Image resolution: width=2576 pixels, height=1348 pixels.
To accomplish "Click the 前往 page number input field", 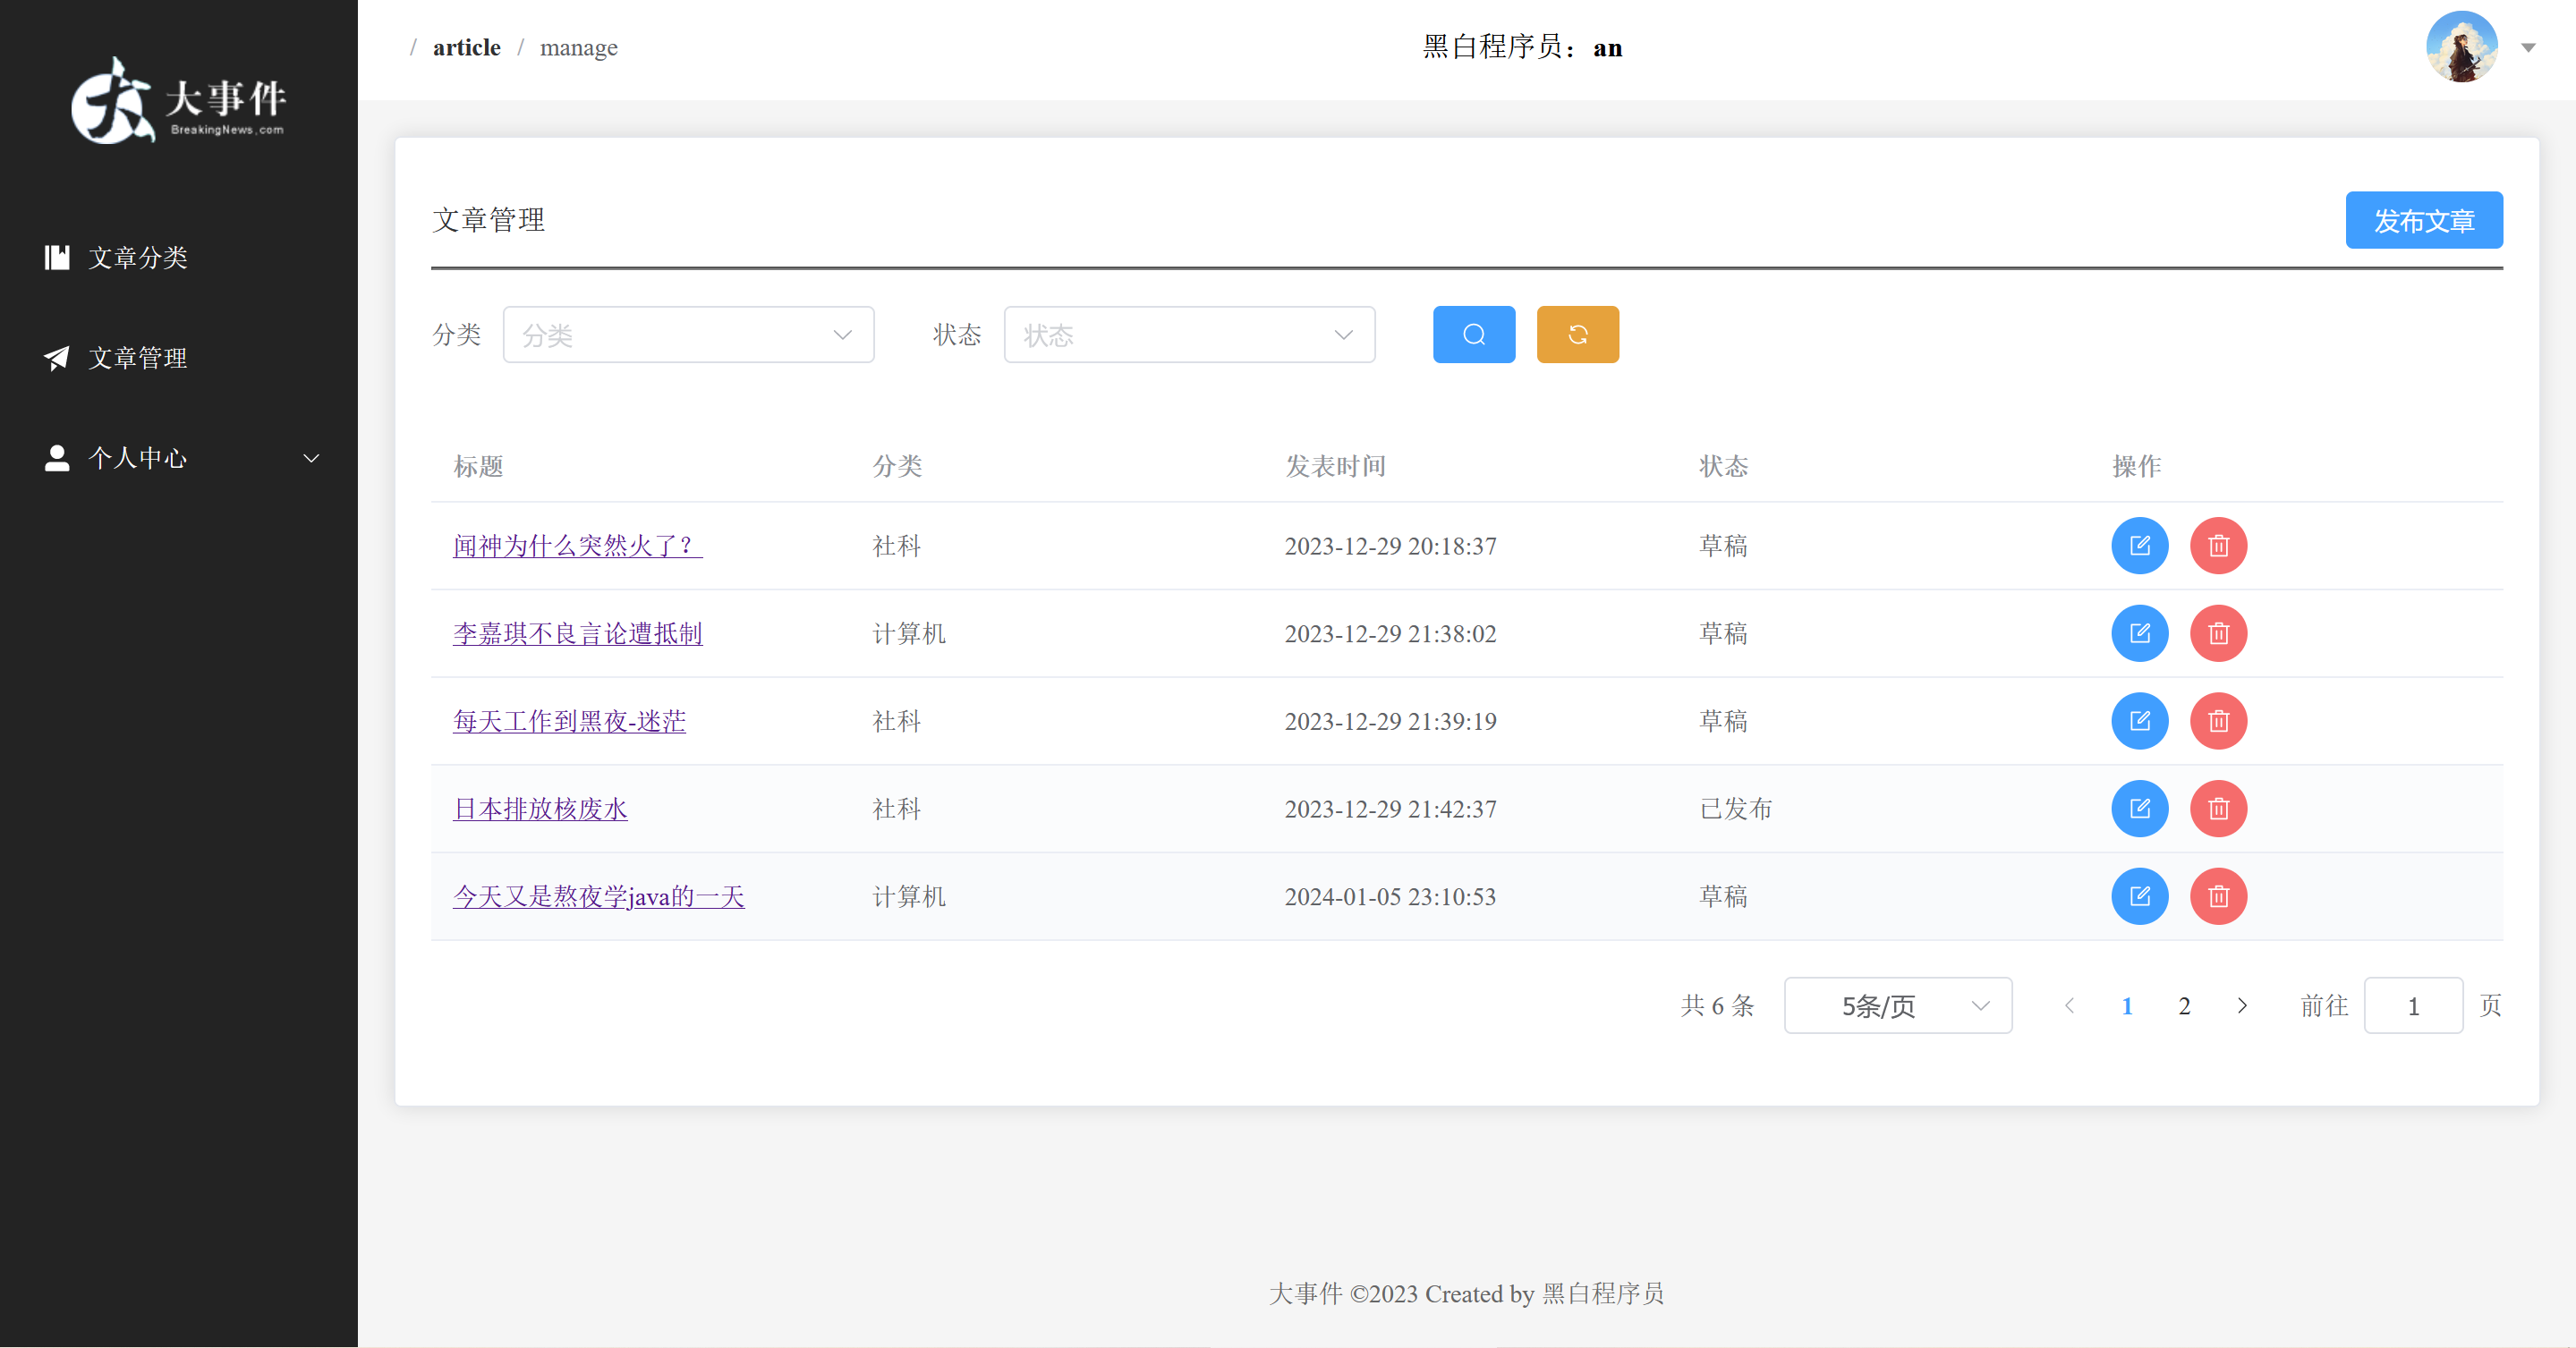I will tap(2412, 1006).
